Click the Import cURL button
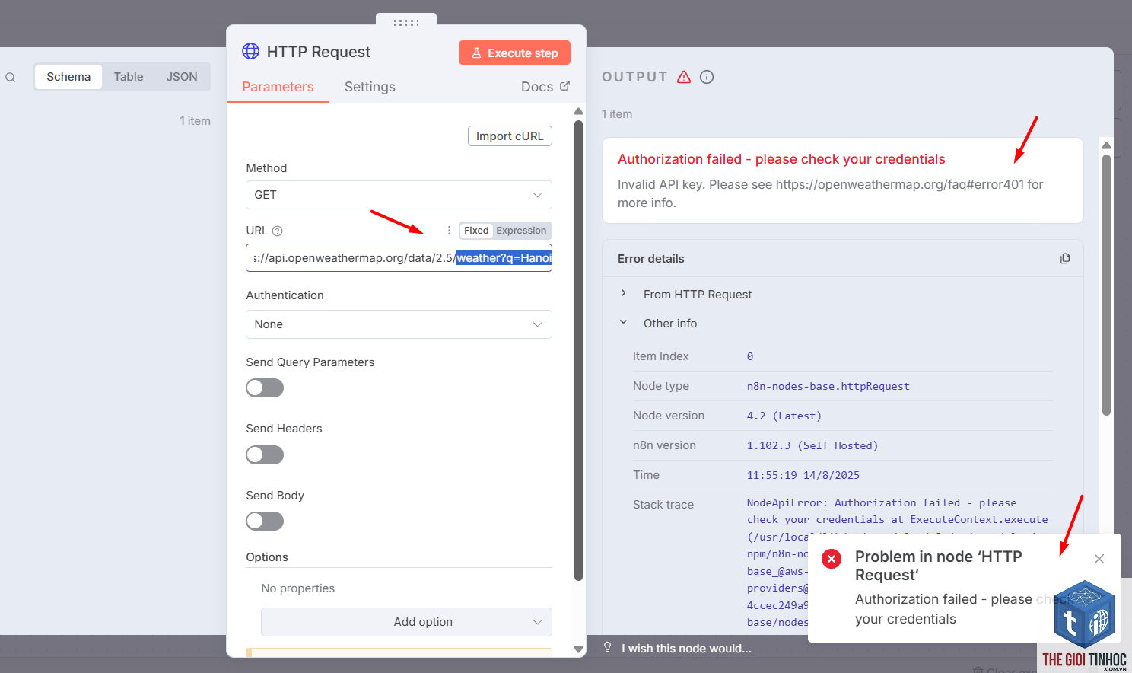The image size is (1132, 673). click(510, 136)
